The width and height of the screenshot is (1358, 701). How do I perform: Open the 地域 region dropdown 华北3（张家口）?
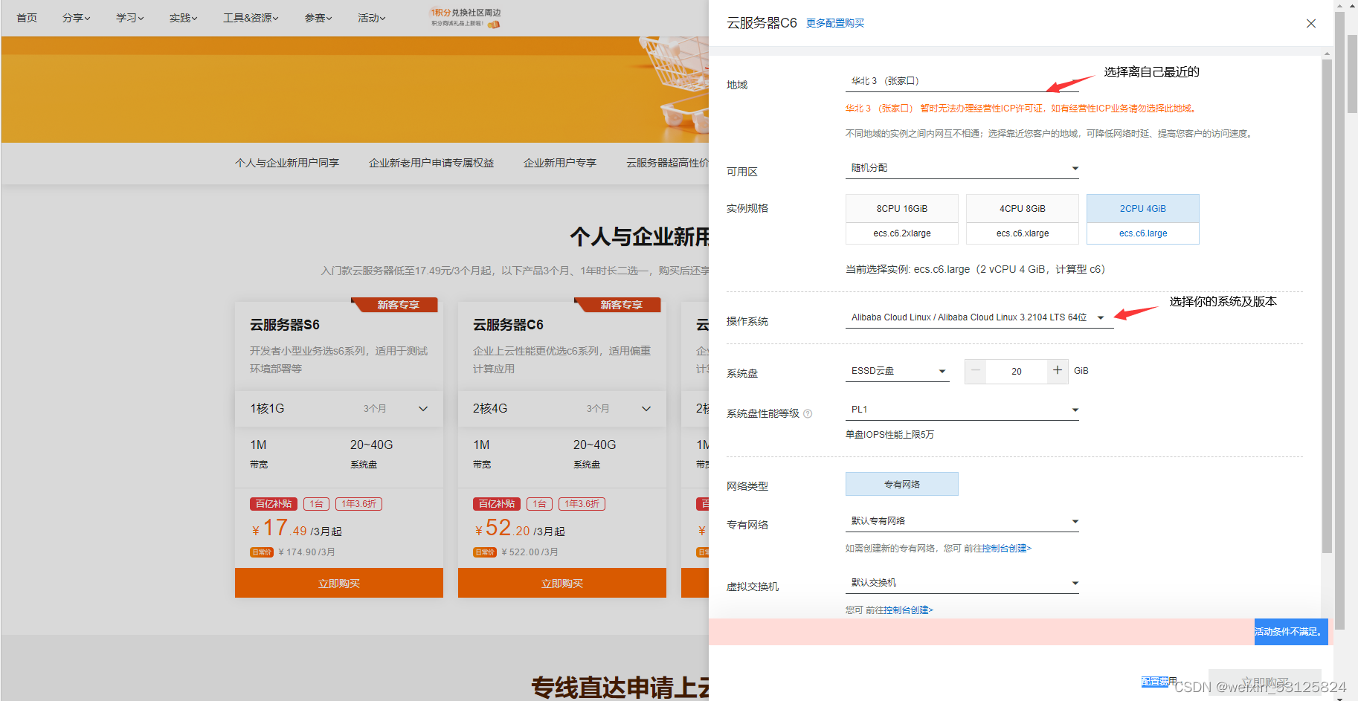tap(962, 81)
